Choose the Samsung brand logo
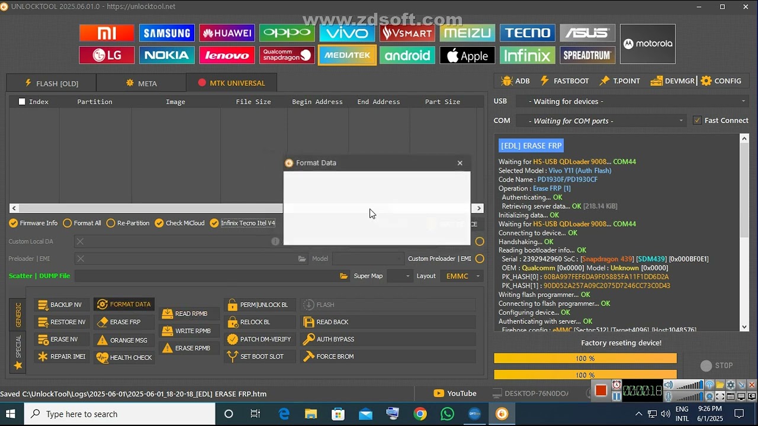Screen dimensions: 758x426 (167, 33)
